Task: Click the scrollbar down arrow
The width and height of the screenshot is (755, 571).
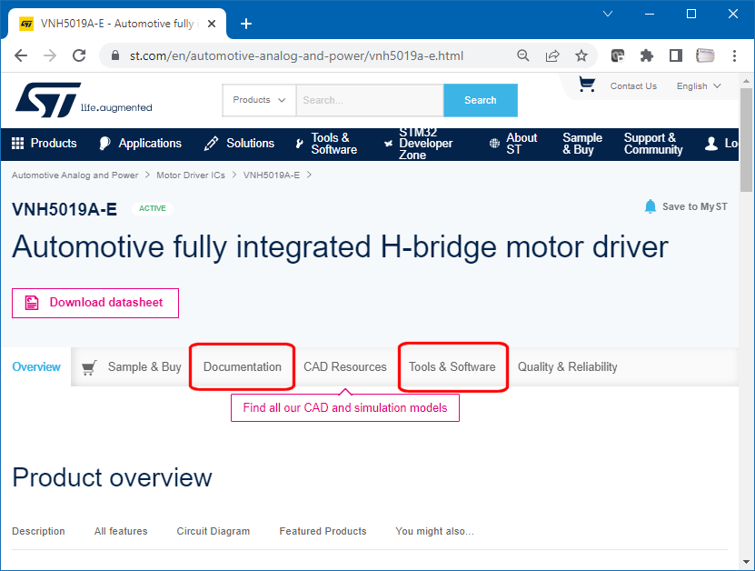Action: pyautogui.click(x=746, y=562)
